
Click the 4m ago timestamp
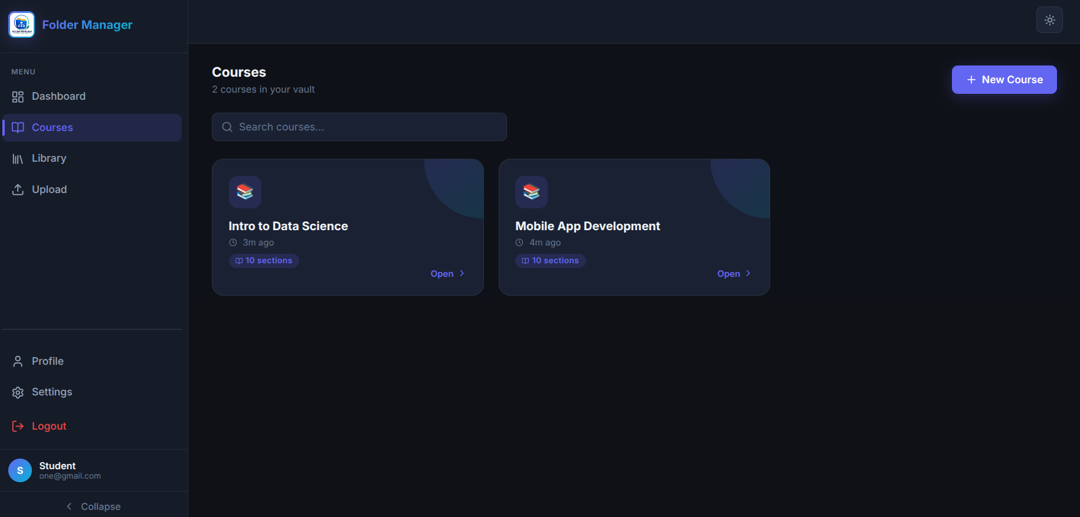(x=545, y=243)
